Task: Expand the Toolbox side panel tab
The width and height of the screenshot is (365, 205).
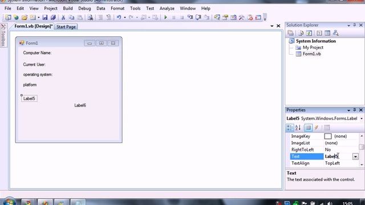Action: click(3, 35)
